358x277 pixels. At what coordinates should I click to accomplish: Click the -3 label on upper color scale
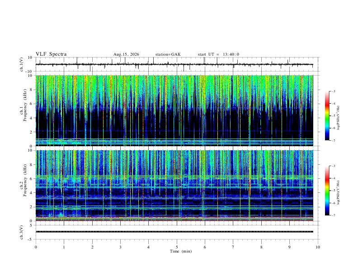click(334, 91)
